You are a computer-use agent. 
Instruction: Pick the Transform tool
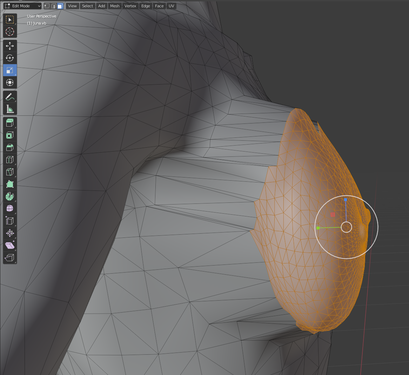point(10,82)
